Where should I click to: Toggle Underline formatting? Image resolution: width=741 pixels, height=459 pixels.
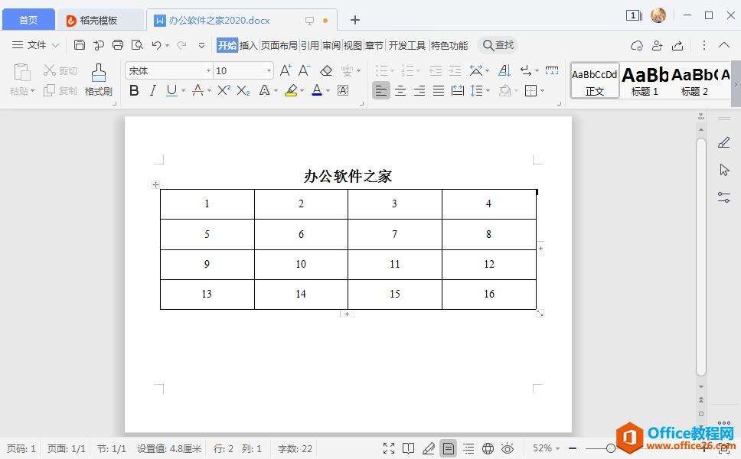pyautogui.click(x=171, y=90)
